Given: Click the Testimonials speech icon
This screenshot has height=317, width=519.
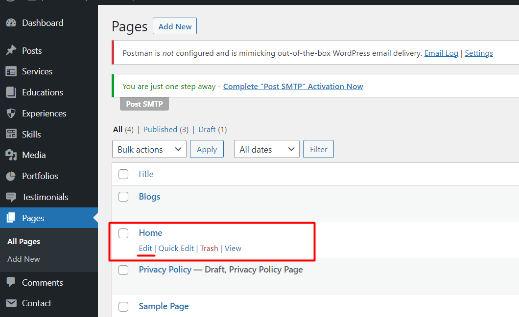Looking at the screenshot, I should pyautogui.click(x=11, y=197).
